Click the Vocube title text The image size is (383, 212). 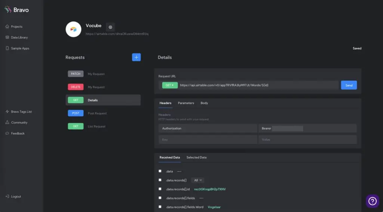coord(94,26)
